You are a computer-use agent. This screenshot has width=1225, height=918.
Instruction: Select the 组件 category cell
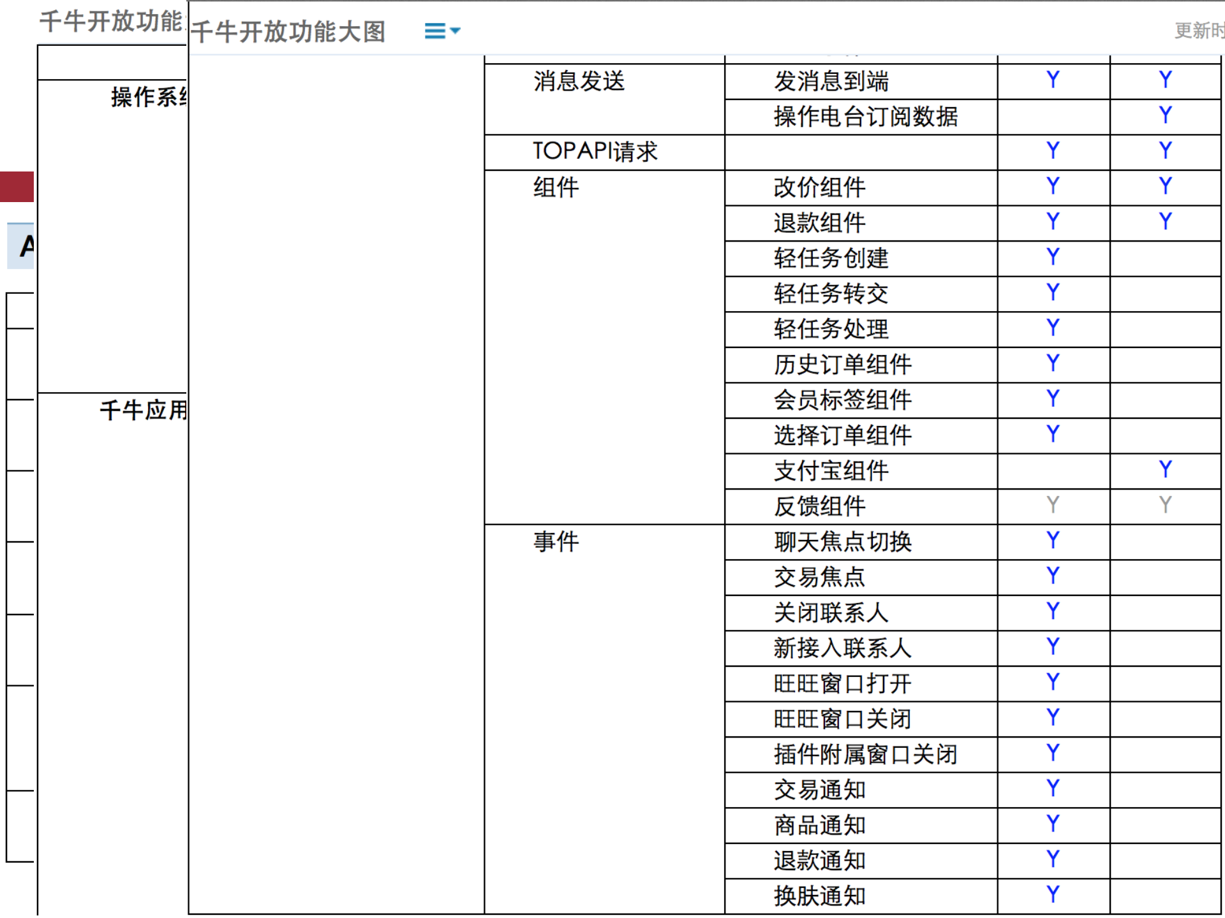coord(555,187)
